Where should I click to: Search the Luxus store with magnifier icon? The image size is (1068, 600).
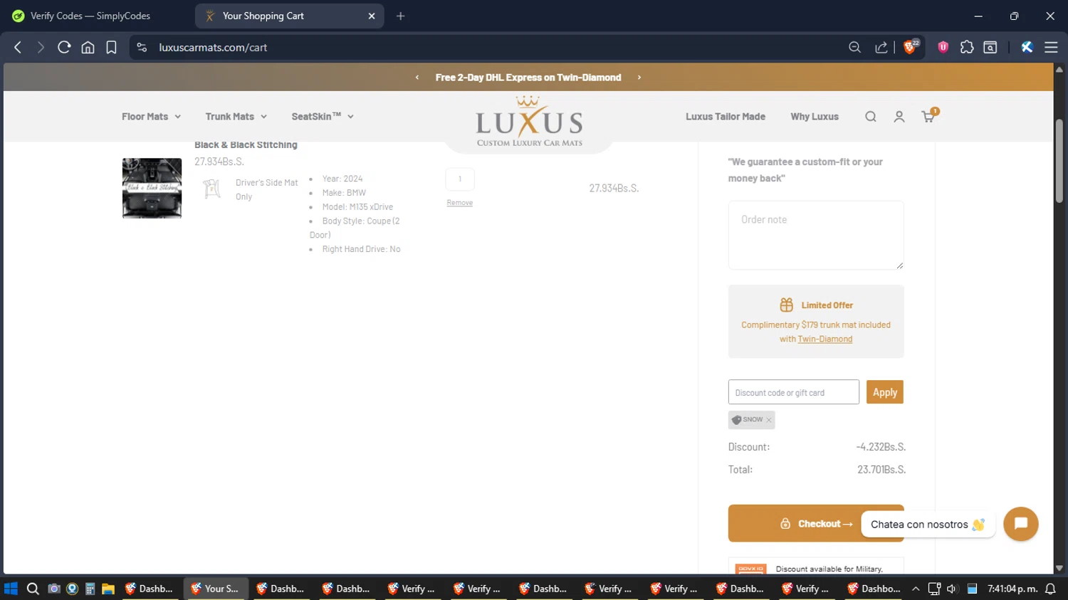click(x=870, y=117)
